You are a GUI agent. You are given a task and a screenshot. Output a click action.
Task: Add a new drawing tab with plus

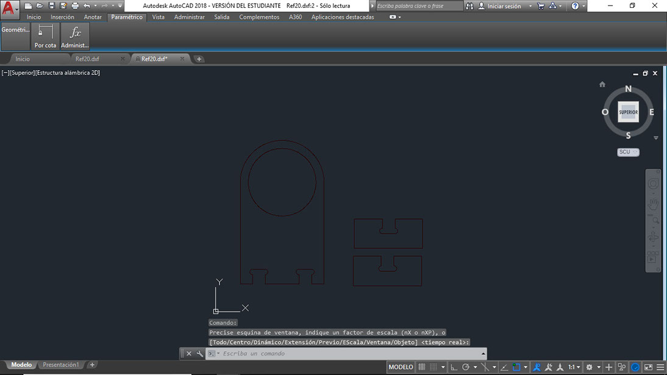pyautogui.click(x=199, y=59)
